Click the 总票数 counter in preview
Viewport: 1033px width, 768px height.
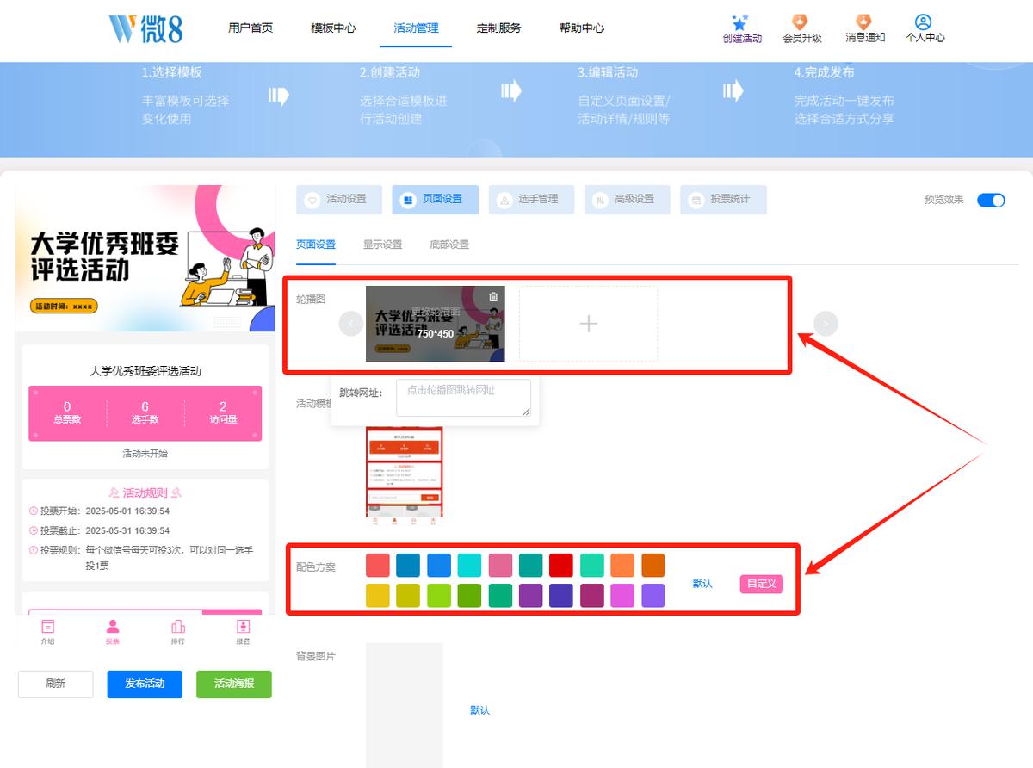coord(67,412)
